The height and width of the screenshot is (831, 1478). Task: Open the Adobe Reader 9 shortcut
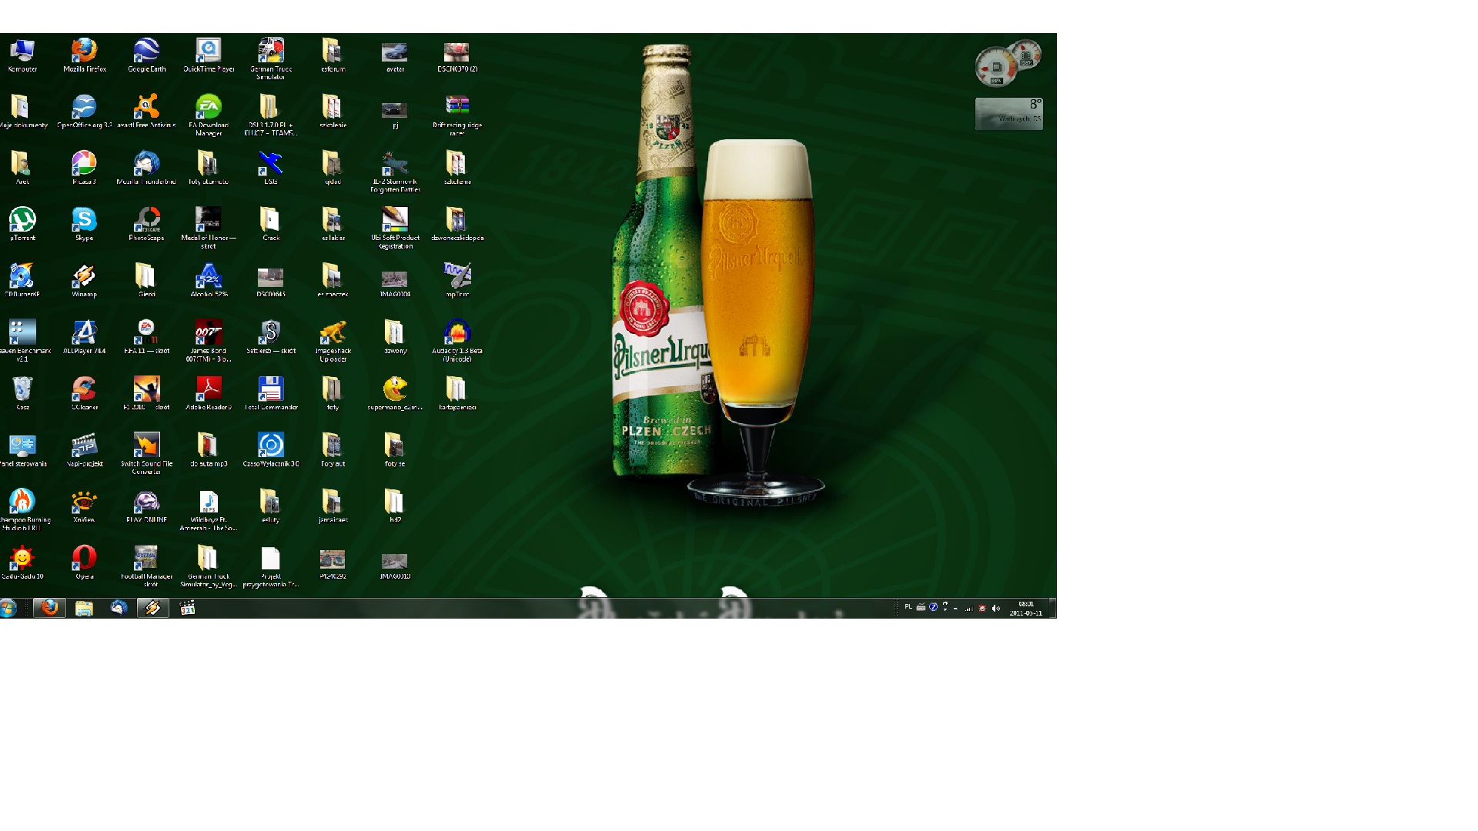click(x=209, y=389)
